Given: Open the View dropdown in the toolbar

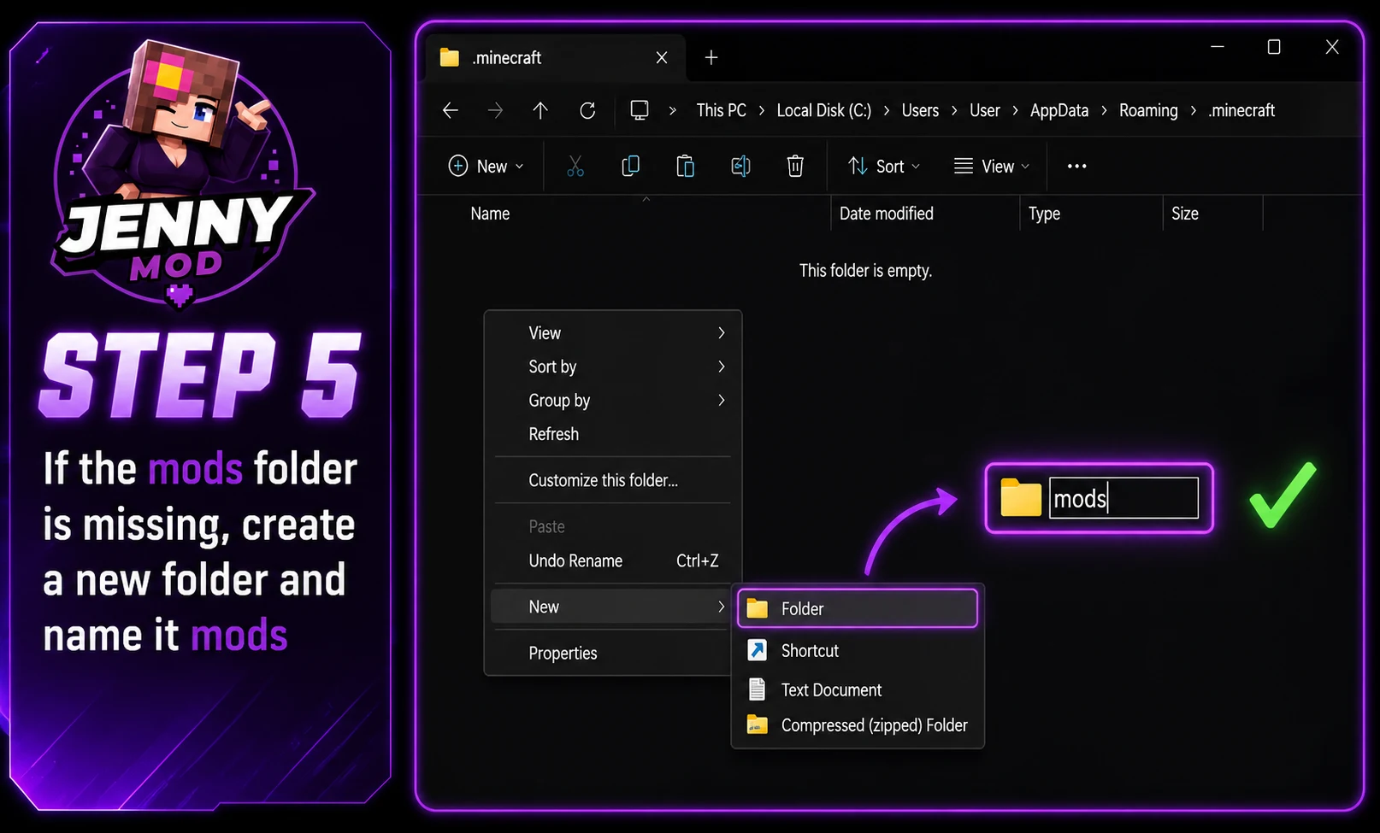Looking at the screenshot, I should point(992,166).
